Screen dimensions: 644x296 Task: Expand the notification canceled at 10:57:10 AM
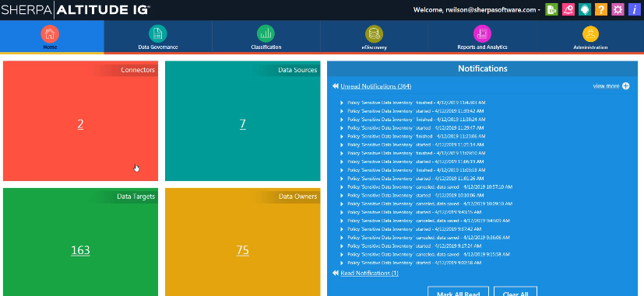pos(342,187)
